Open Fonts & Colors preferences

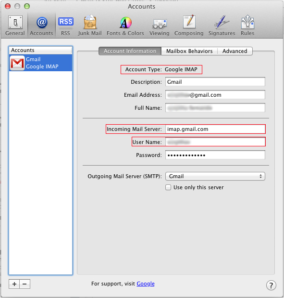(x=125, y=26)
